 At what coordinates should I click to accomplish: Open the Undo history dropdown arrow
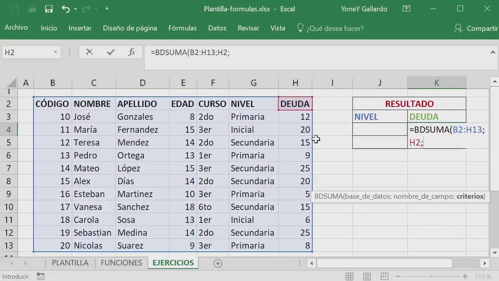75,9
